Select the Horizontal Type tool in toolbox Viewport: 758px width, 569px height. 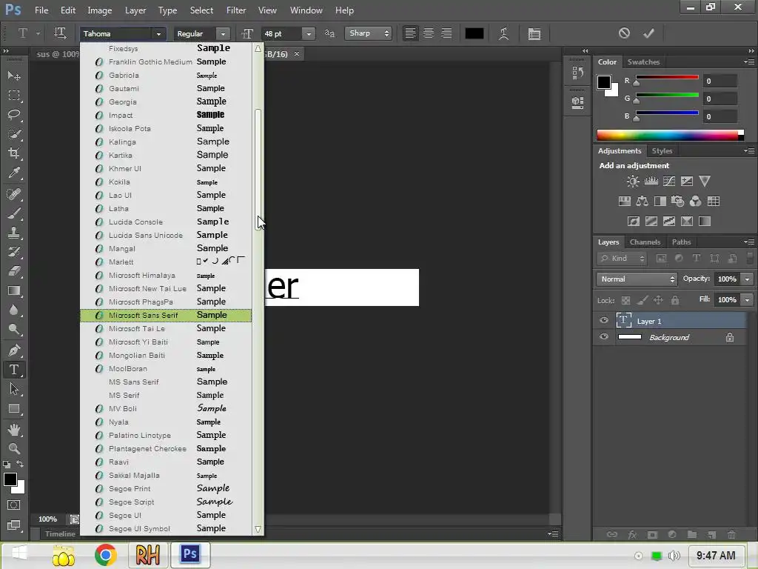pos(14,370)
